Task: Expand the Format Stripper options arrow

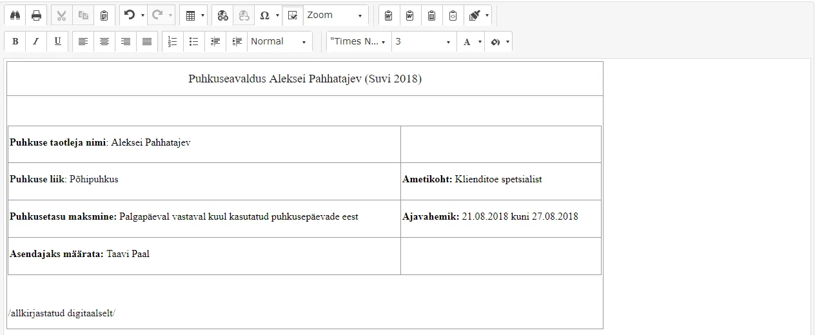Action: tap(487, 15)
